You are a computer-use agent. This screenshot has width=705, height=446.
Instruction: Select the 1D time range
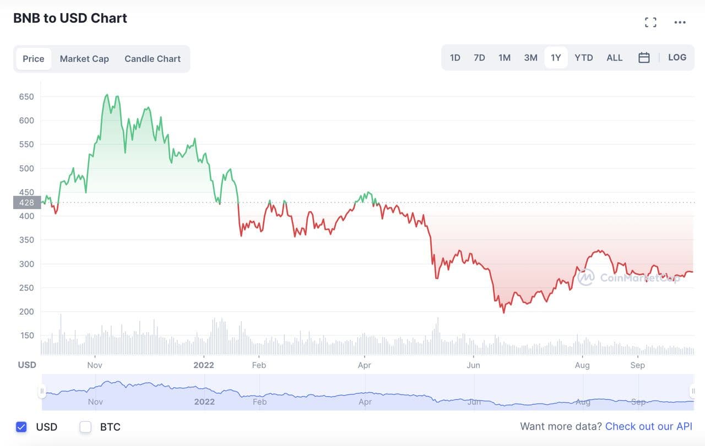[455, 58]
